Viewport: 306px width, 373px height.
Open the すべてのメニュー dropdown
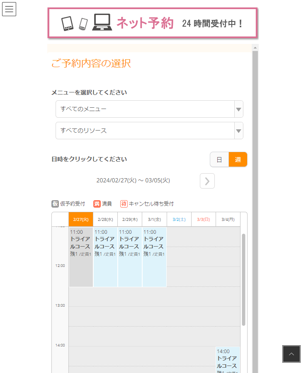click(145, 109)
